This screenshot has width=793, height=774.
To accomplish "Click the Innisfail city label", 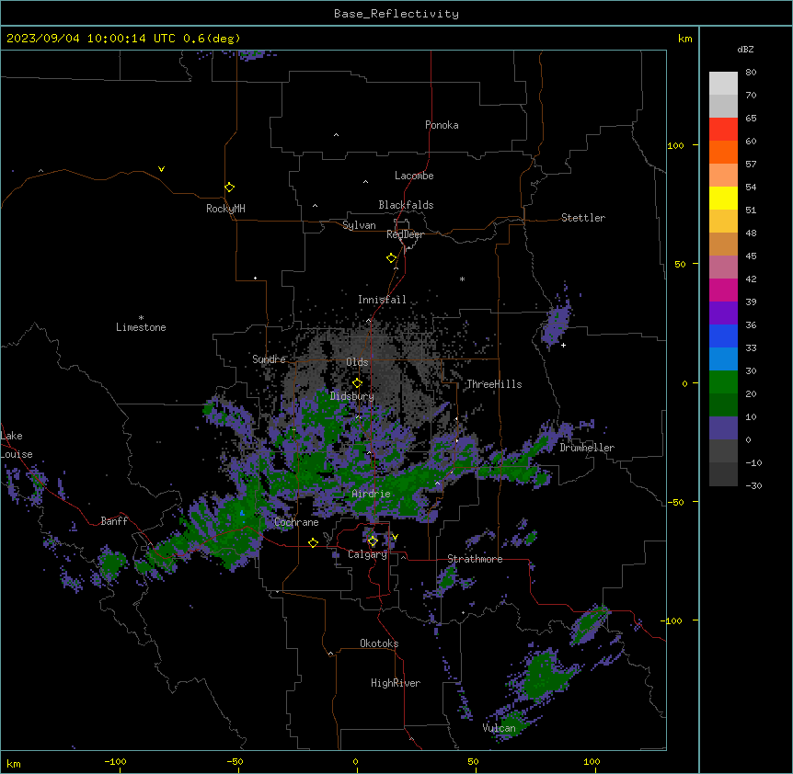I will point(382,300).
